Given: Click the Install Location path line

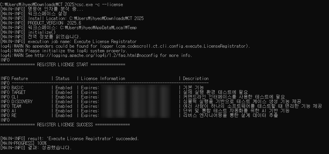Looking at the screenshot, I should (72, 18).
